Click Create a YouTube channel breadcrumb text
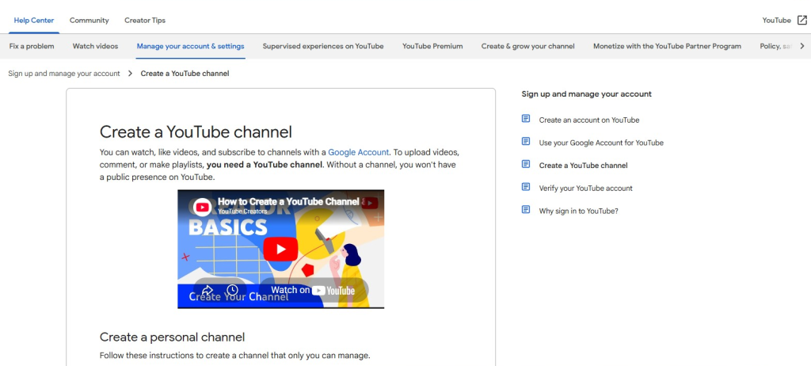This screenshot has height=366, width=811. [185, 74]
